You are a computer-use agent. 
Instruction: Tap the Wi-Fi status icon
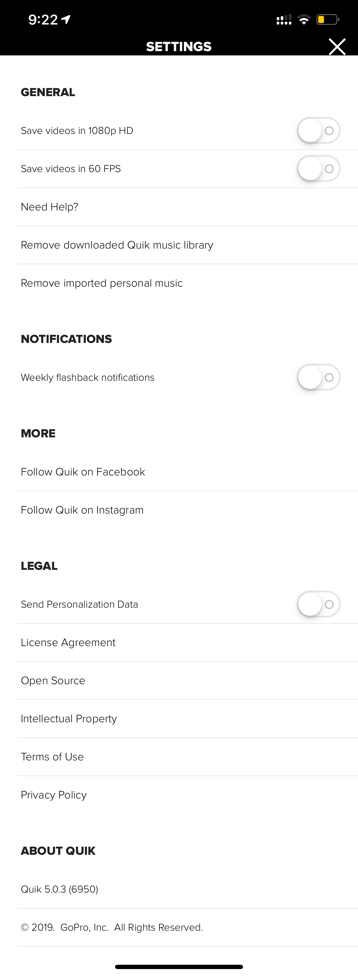point(304,20)
